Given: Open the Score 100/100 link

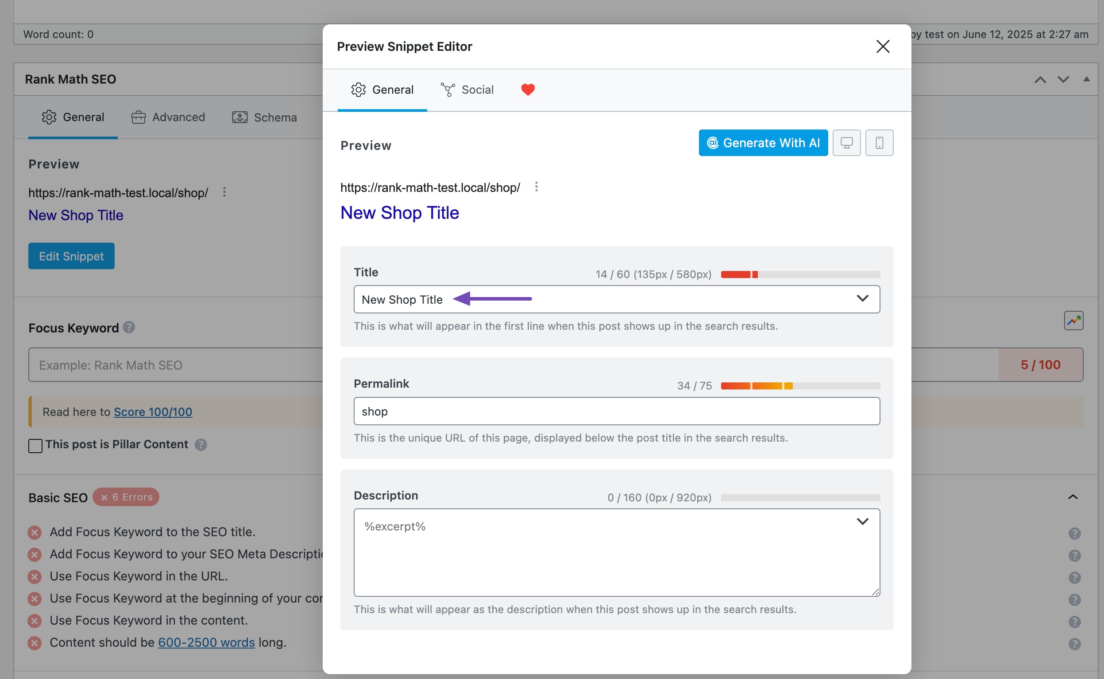Looking at the screenshot, I should click(x=152, y=412).
